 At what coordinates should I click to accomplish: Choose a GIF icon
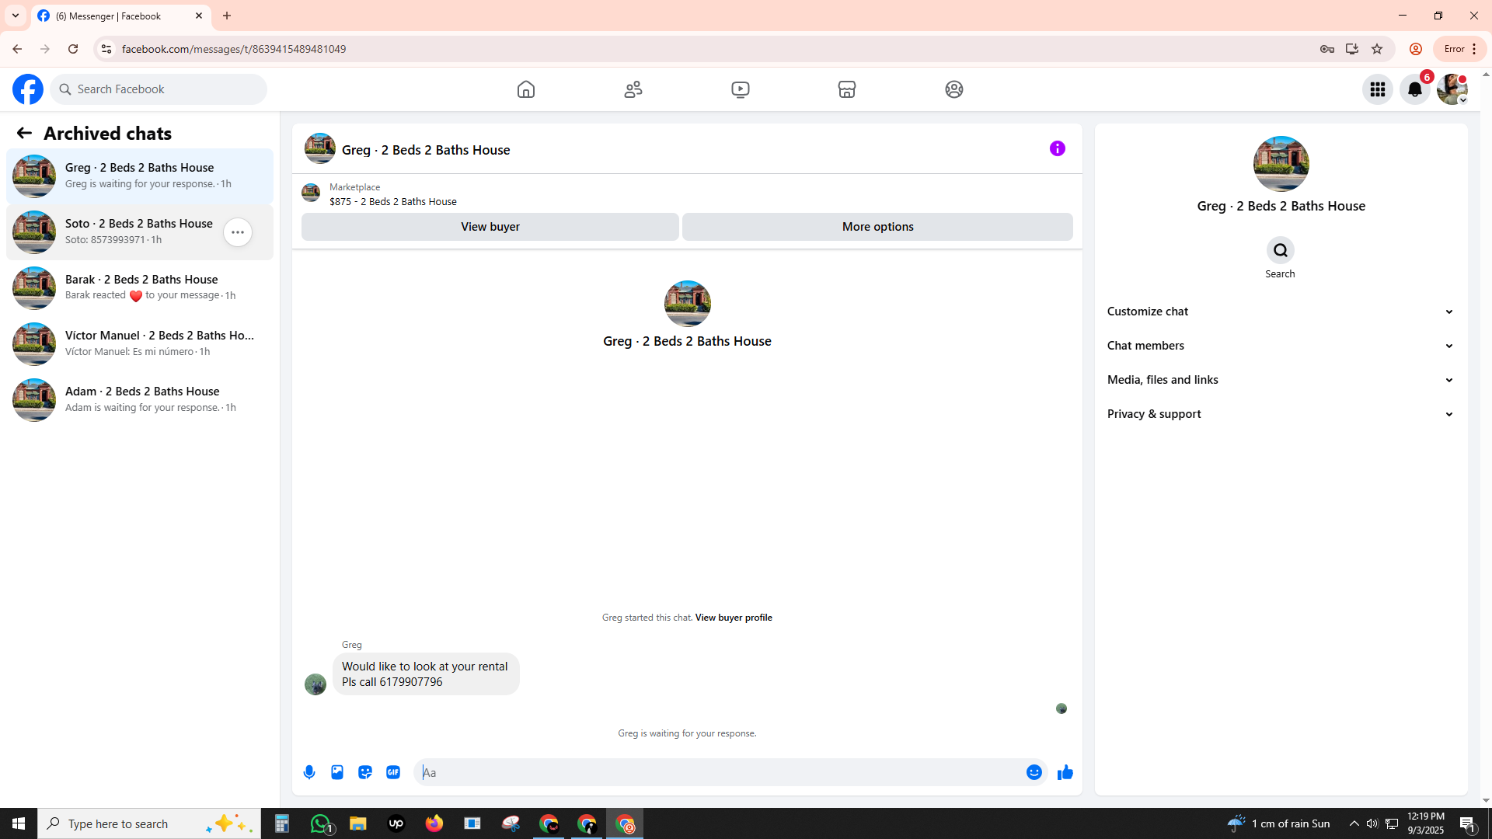(393, 772)
